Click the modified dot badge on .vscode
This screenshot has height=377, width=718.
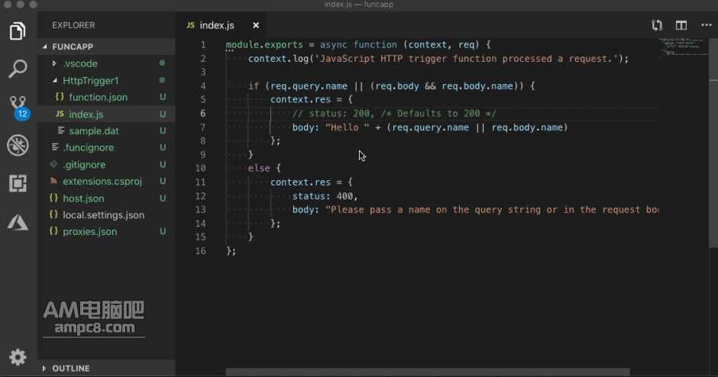162,63
